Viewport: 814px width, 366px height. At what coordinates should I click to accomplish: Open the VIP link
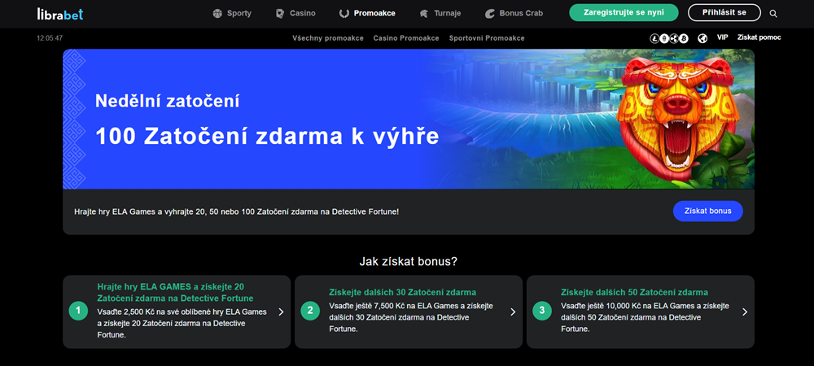point(723,37)
